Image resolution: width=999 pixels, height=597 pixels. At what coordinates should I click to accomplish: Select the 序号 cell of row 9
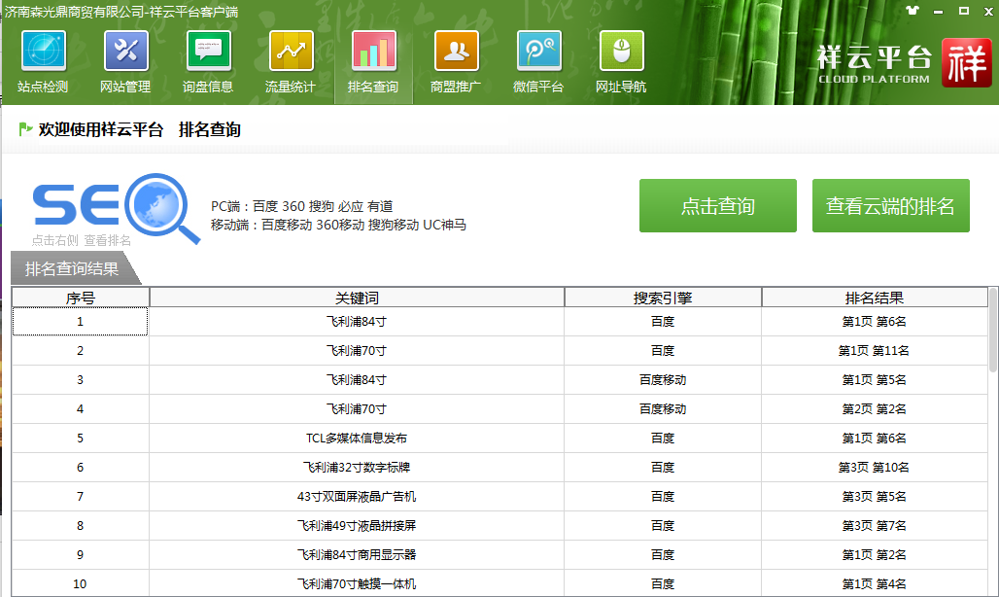[x=81, y=555]
